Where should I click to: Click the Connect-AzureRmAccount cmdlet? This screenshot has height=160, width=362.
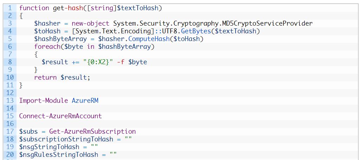click(x=60, y=116)
